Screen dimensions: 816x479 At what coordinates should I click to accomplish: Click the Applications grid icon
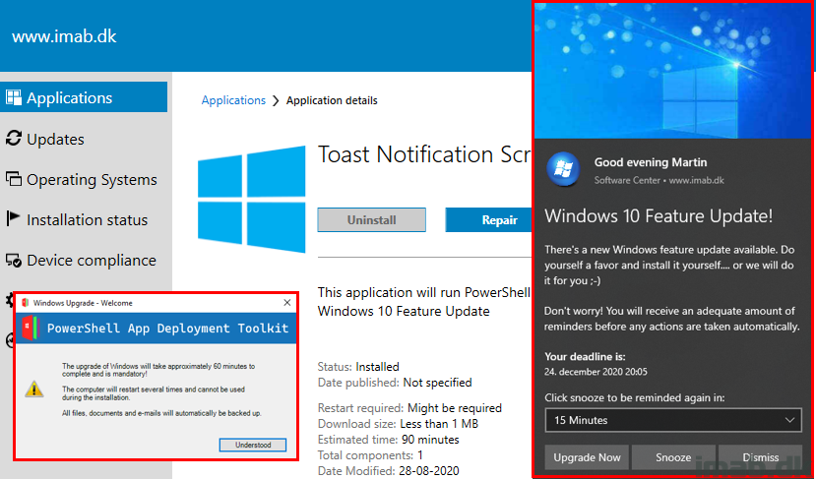[x=14, y=97]
